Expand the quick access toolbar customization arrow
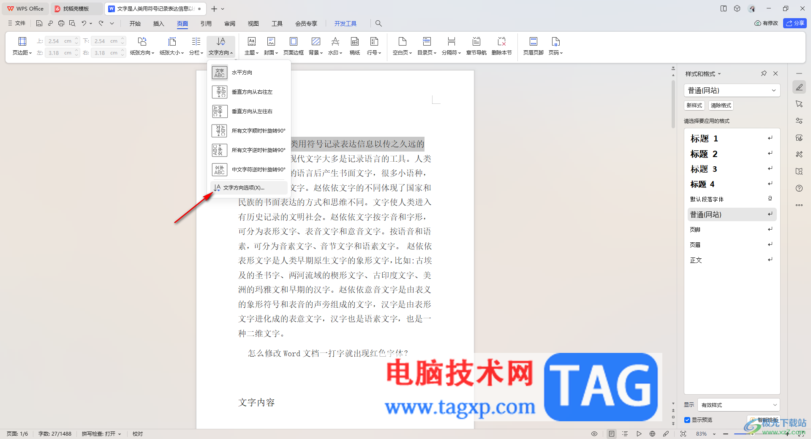811x439 pixels. (x=112, y=23)
